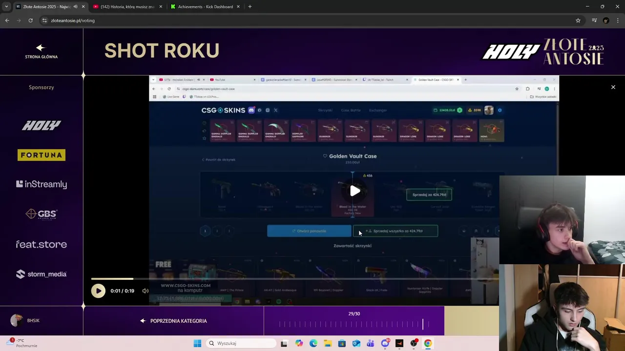Open Google Chrome from the taskbar
The height and width of the screenshot is (351, 625).
pyautogui.click(x=428, y=343)
